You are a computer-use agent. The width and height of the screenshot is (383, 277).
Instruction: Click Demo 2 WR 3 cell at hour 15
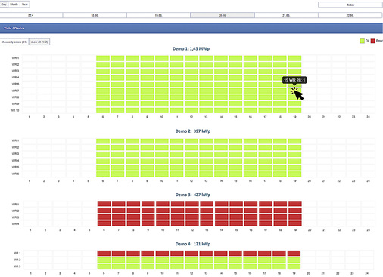(x=235, y=154)
